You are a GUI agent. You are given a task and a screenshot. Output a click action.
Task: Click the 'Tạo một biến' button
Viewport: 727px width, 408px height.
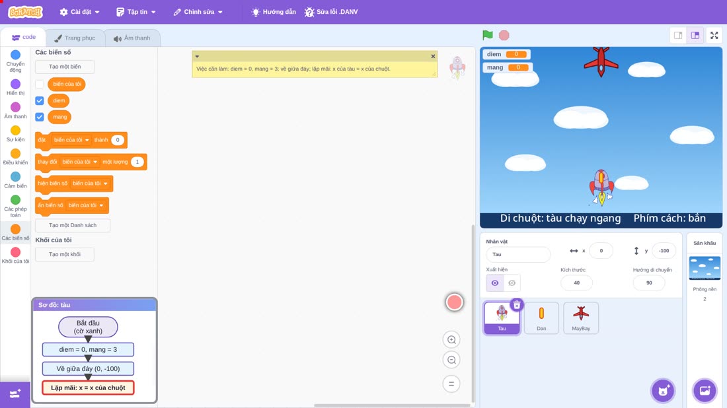[65, 67]
